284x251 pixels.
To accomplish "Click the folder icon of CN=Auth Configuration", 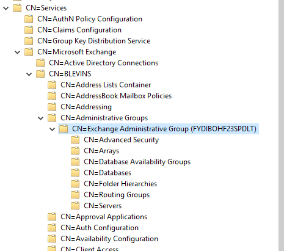I will [x=52, y=228].
